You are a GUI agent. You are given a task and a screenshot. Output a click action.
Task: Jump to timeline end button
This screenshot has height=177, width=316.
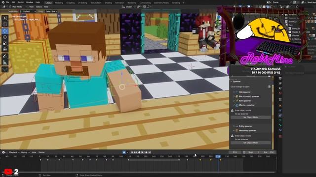tap(150, 152)
